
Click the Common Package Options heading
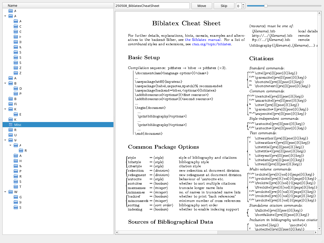pos(163,147)
